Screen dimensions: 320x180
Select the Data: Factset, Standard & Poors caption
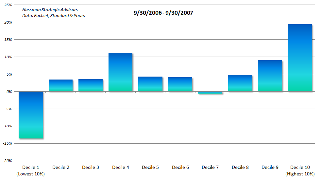click(54, 15)
